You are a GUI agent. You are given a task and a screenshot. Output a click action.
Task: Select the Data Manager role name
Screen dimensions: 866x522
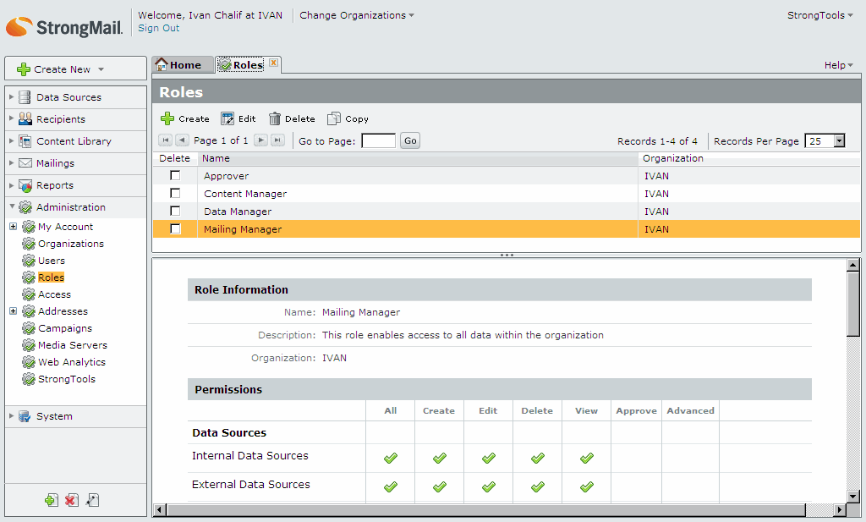pos(238,212)
